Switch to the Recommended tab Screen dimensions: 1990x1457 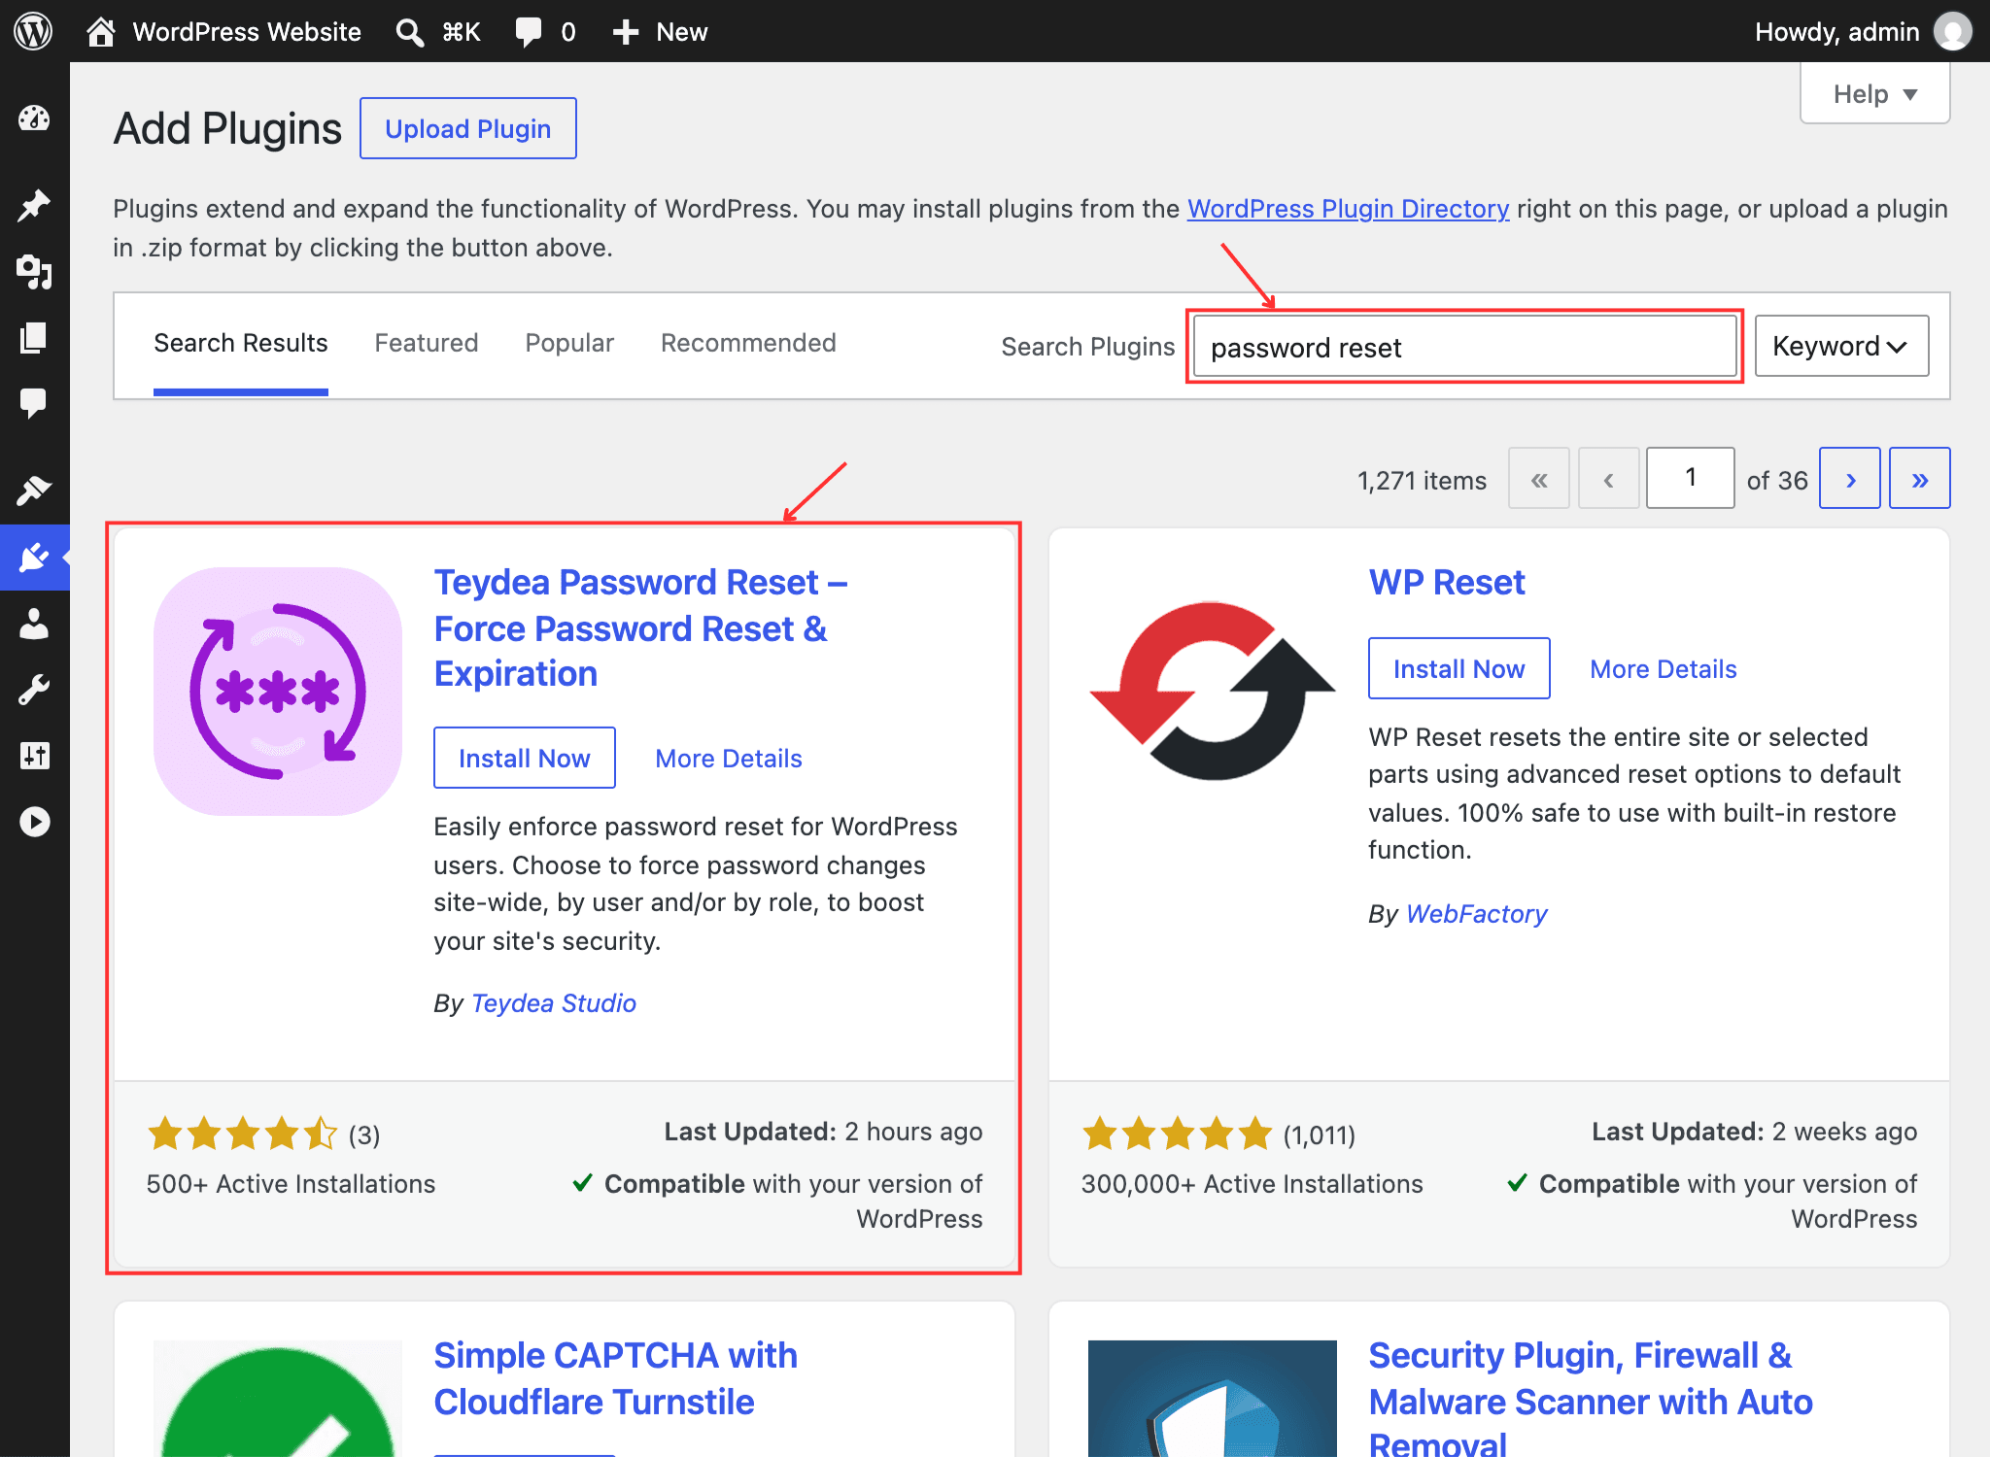[748, 343]
